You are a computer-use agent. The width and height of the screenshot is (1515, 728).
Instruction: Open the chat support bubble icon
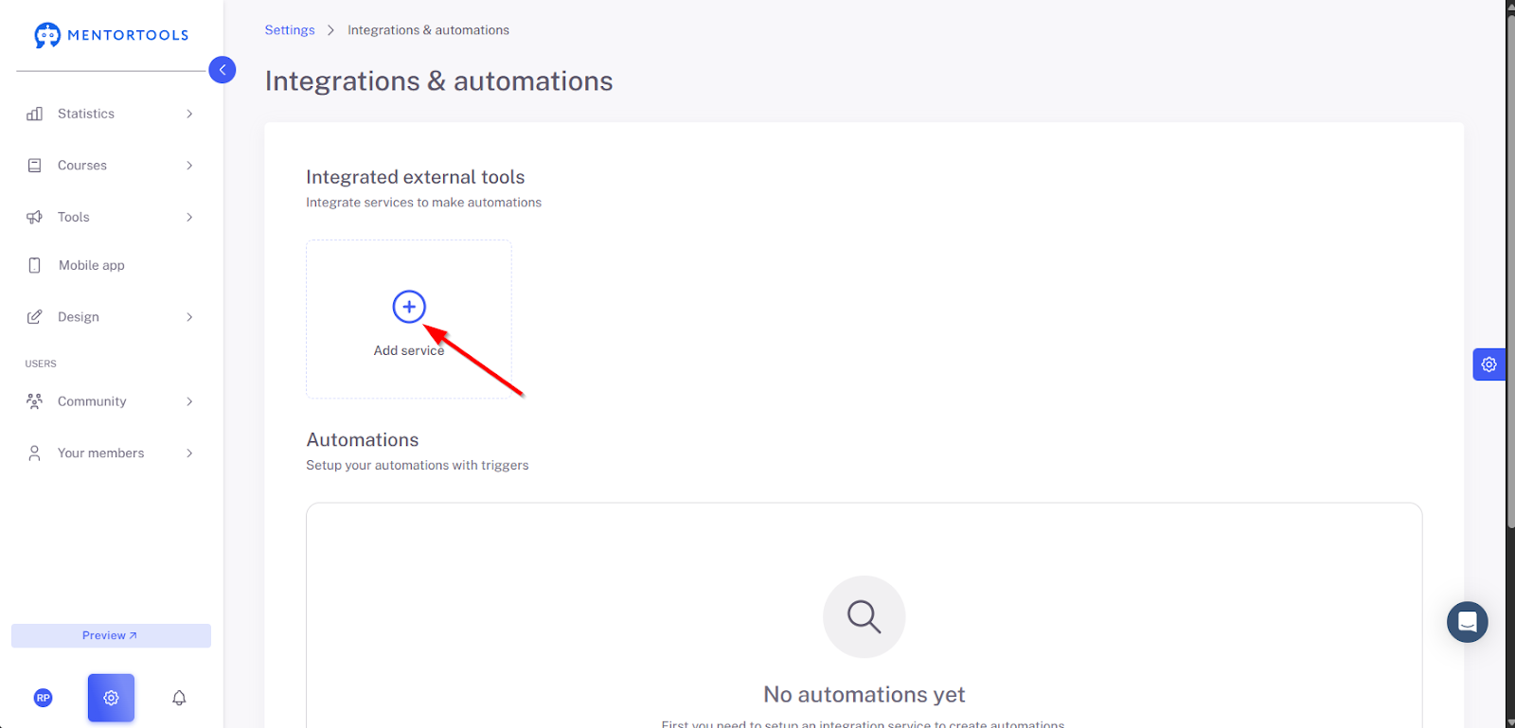coord(1467,622)
